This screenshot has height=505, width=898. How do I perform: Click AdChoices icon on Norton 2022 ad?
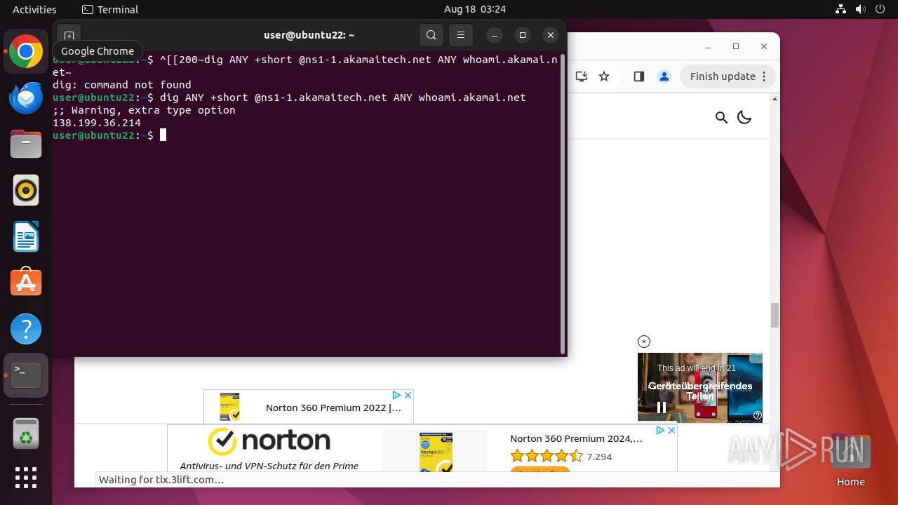[396, 396]
